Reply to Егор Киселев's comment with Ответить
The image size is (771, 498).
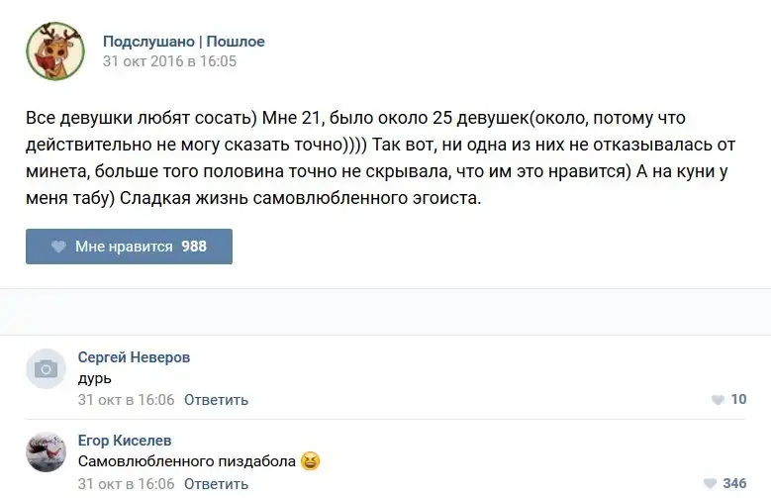[x=216, y=484]
